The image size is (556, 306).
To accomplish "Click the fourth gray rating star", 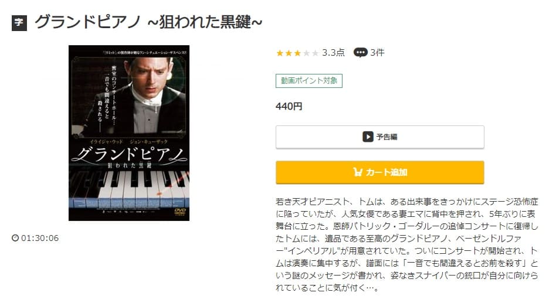I will click(306, 53).
